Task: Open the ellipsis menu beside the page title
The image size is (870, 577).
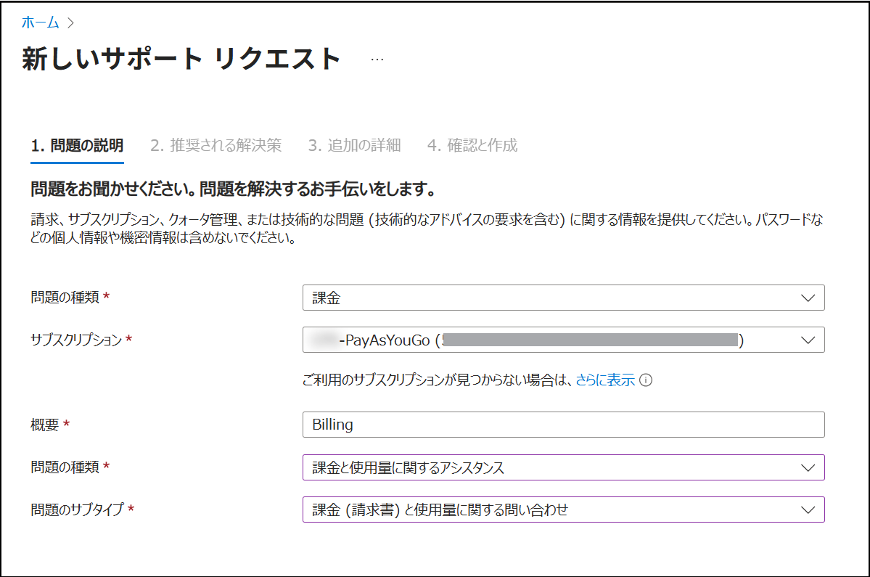Action: click(x=377, y=59)
